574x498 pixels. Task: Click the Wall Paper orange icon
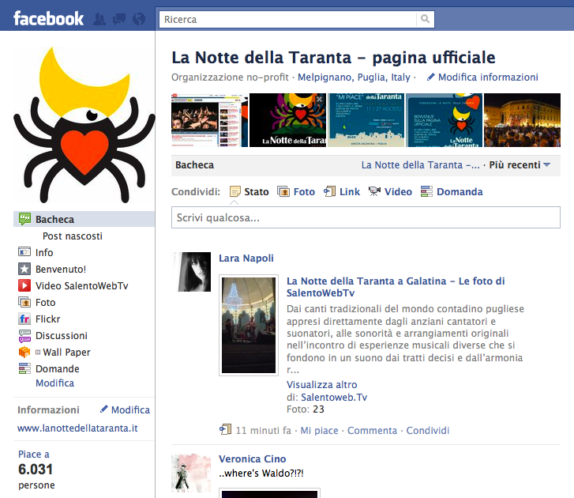(24, 352)
